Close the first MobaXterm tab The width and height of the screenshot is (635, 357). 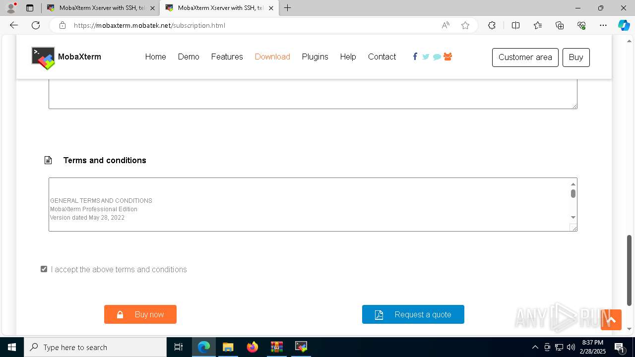tap(153, 8)
